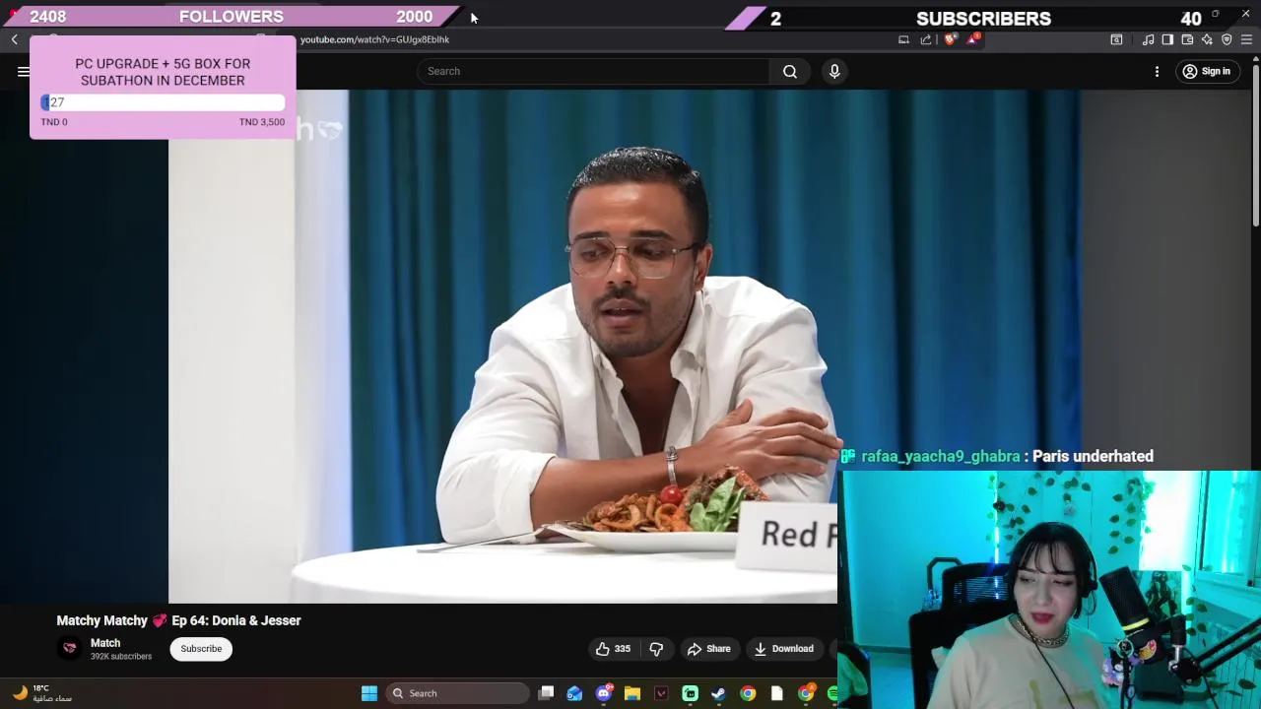This screenshot has width=1261, height=709.
Task: Open File Explorer from the taskbar
Action: pyautogui.click(x=632, y=693)
